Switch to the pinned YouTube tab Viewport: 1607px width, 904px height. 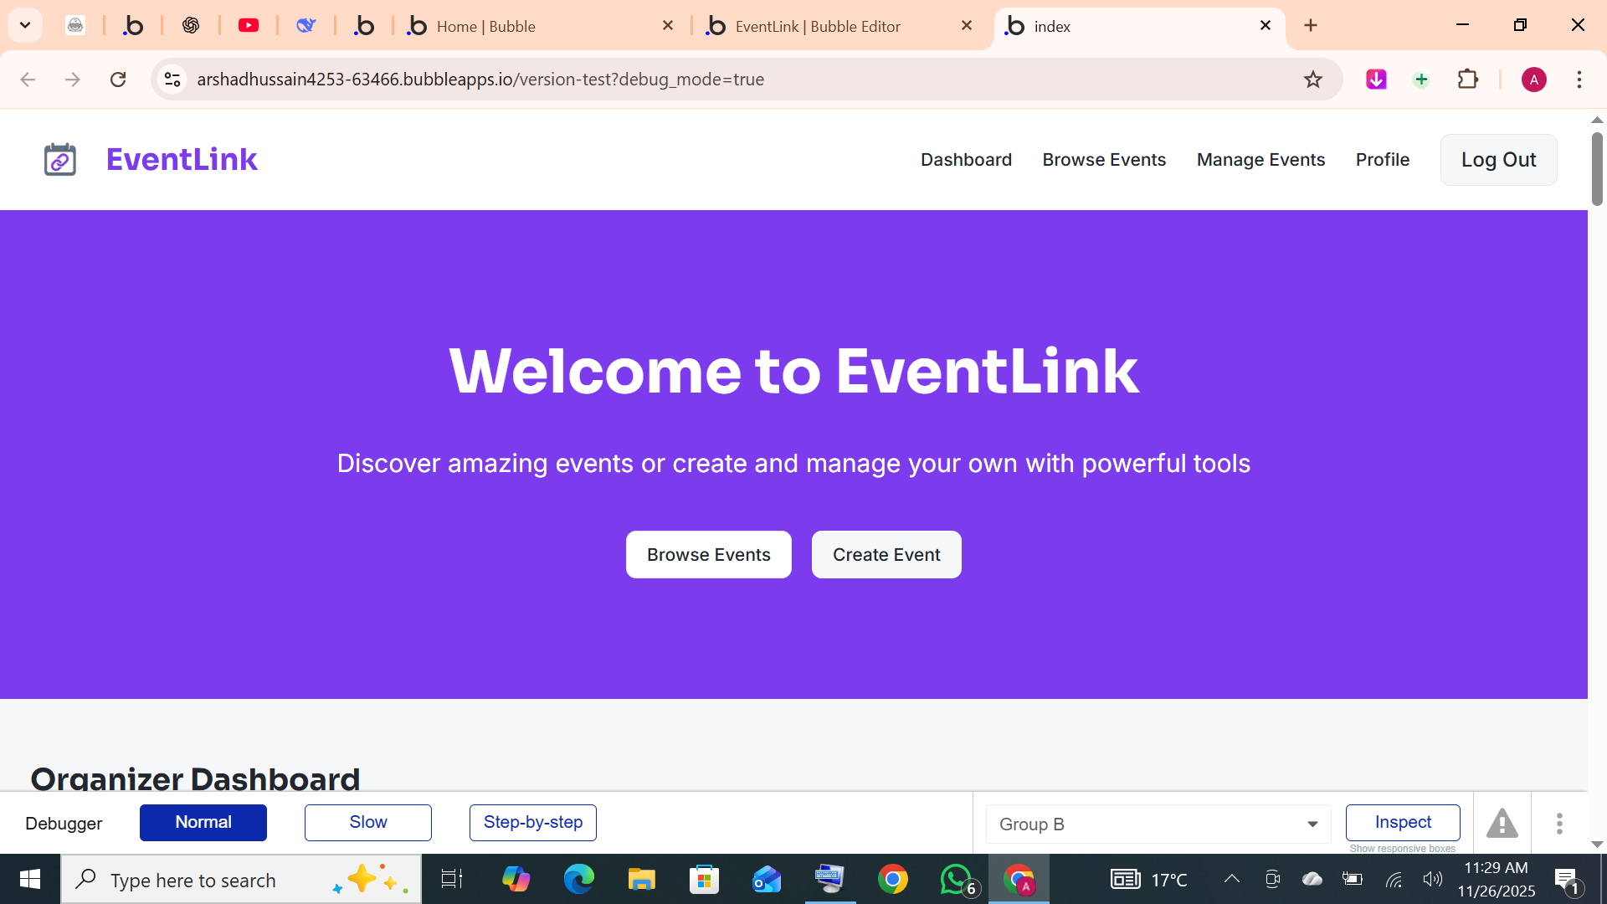(x=249, y=26)
